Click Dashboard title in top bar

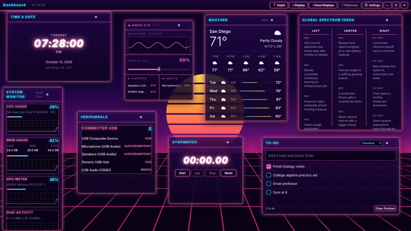tap(14, 5)
